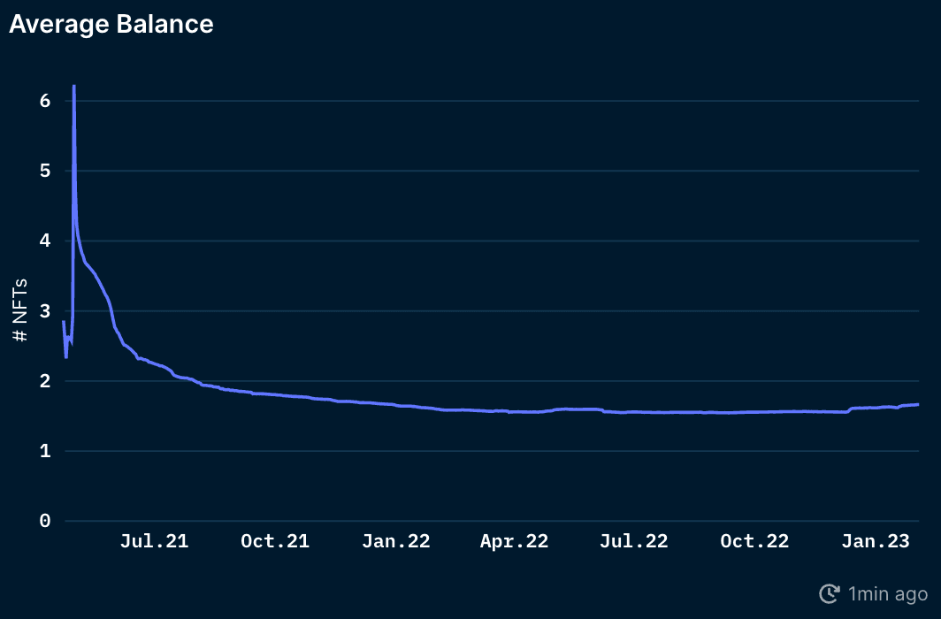Click the '# NFTs' y-axis label
941x619 pixels.
[19, 310]
